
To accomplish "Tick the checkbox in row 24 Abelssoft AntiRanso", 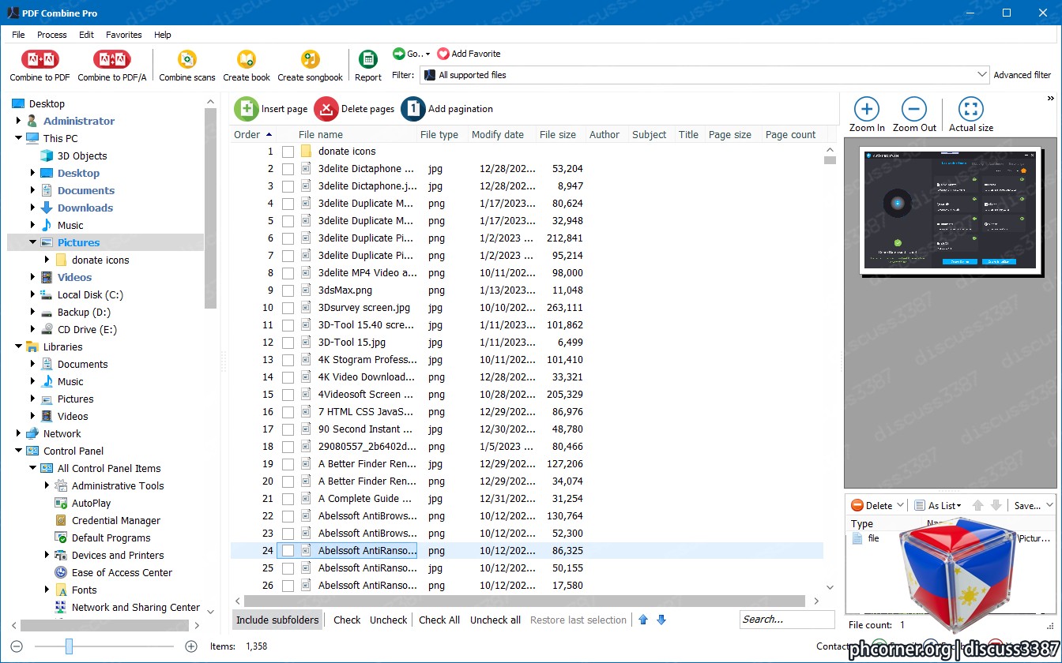I will pyautogui.click(x=288, y=551).
